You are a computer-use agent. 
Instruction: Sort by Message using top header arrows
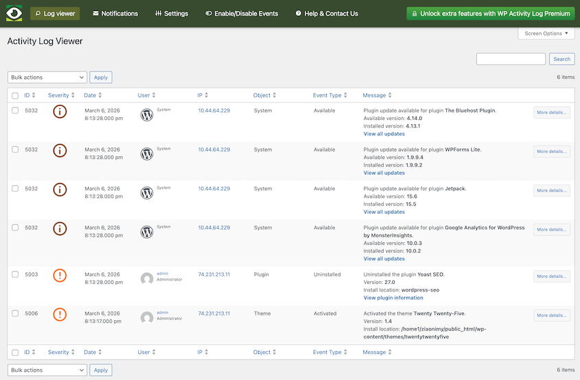coord(390,95)
